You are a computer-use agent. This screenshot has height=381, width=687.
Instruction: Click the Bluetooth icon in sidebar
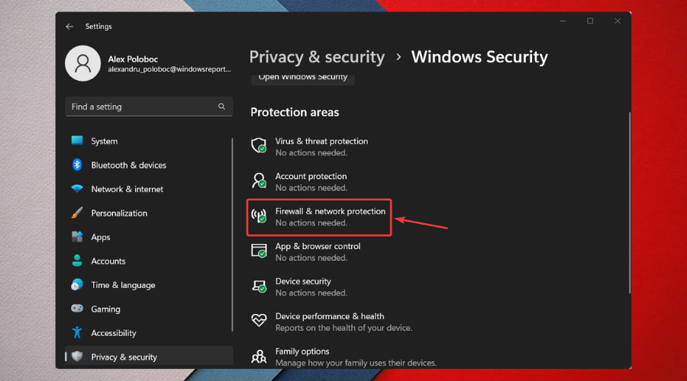(x=77, y=165)
